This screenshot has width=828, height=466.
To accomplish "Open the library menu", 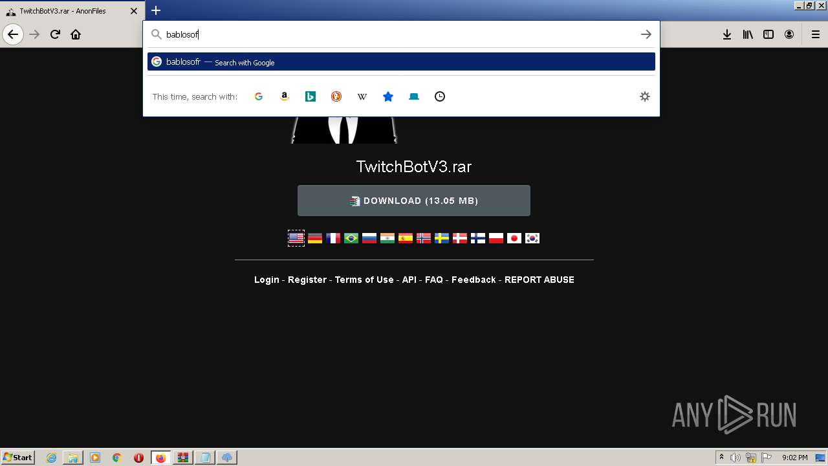I will coord(748,34).
